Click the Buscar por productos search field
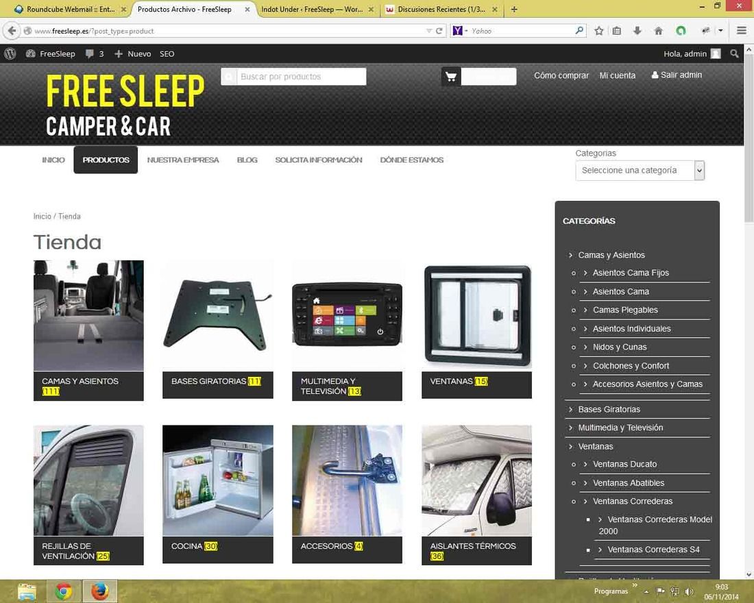 click(x=300, y=77)
